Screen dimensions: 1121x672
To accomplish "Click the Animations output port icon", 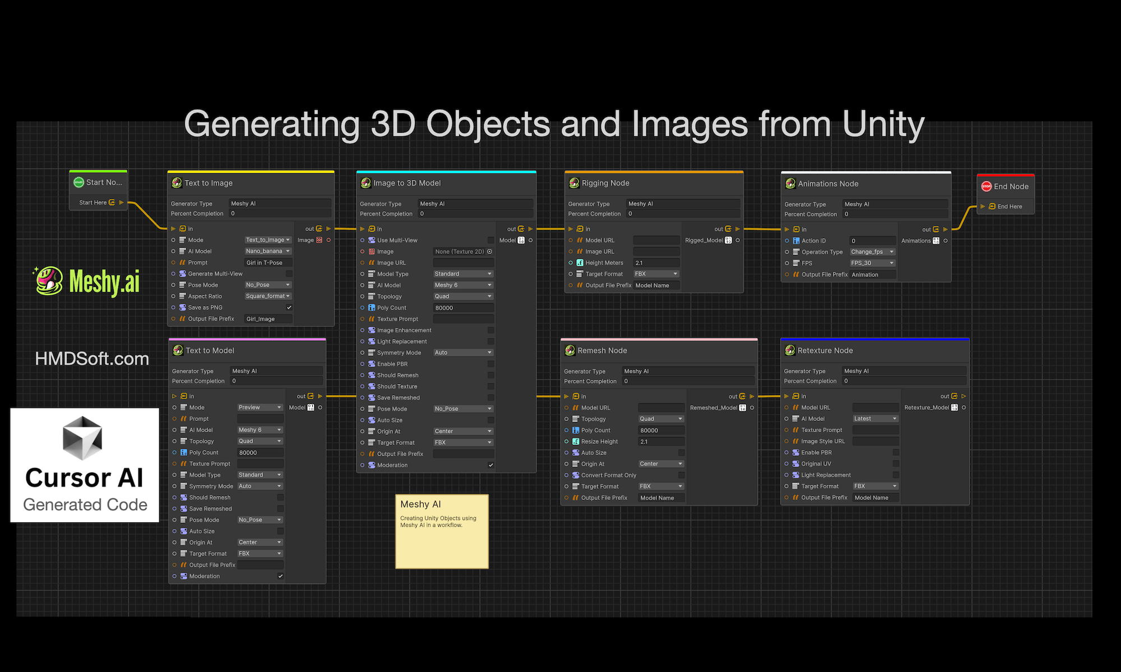I will [936, 241].
